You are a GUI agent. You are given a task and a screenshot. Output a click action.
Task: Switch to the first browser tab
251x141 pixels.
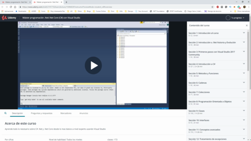[16, 2]
